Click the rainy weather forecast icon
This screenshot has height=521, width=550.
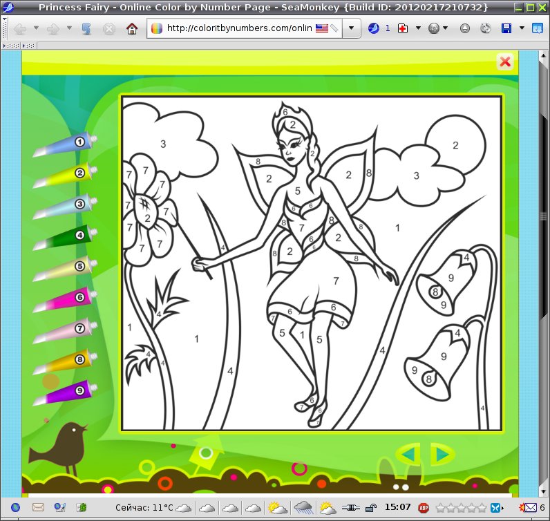click(303, 508)
